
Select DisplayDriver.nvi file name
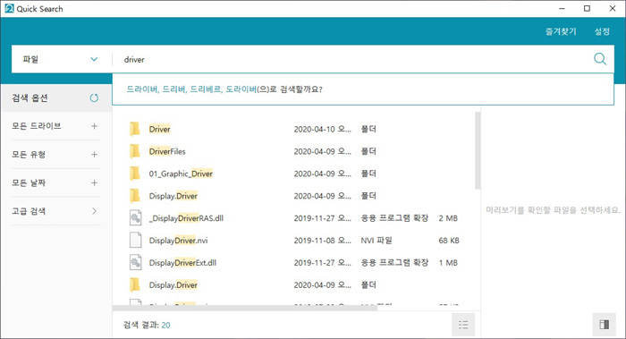pos(179,241)
